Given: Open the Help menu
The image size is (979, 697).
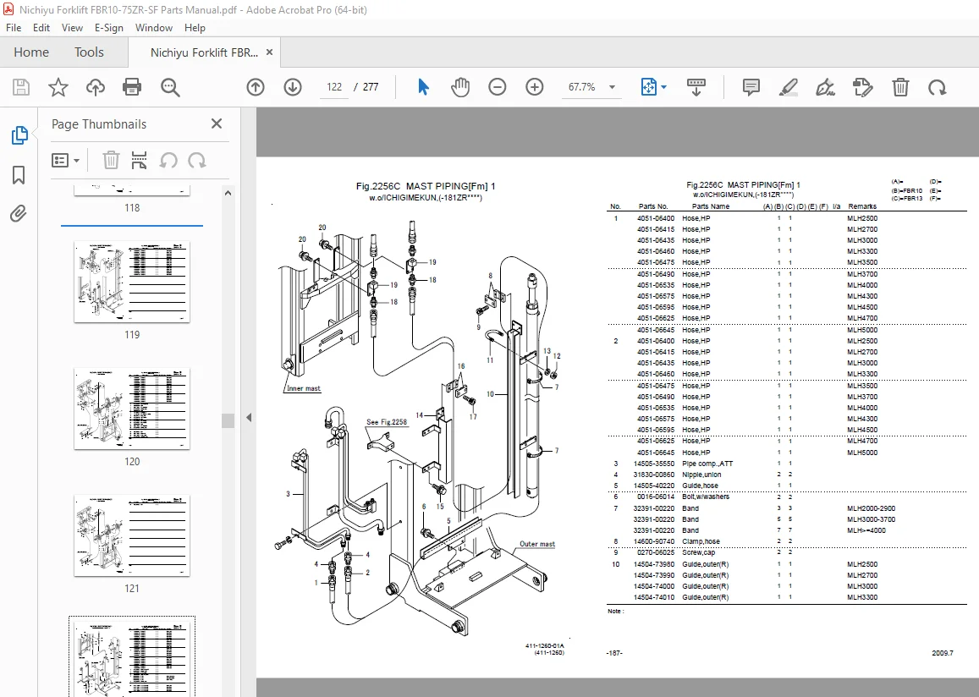Looking at the screenshot, I should click(x=195, y=27).
